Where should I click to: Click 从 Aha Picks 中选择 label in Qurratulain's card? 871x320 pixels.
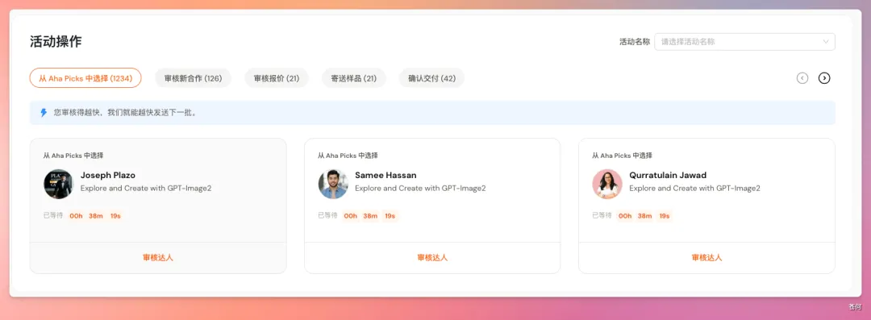coord(622,156)
